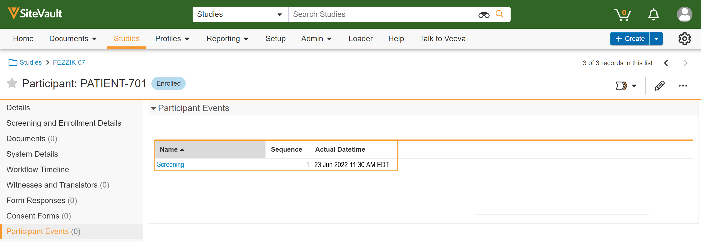
Task: Open the Reporting menu
Action: coord(227,39)
